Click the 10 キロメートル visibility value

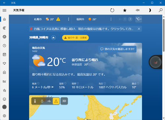(x=82, y=87)
